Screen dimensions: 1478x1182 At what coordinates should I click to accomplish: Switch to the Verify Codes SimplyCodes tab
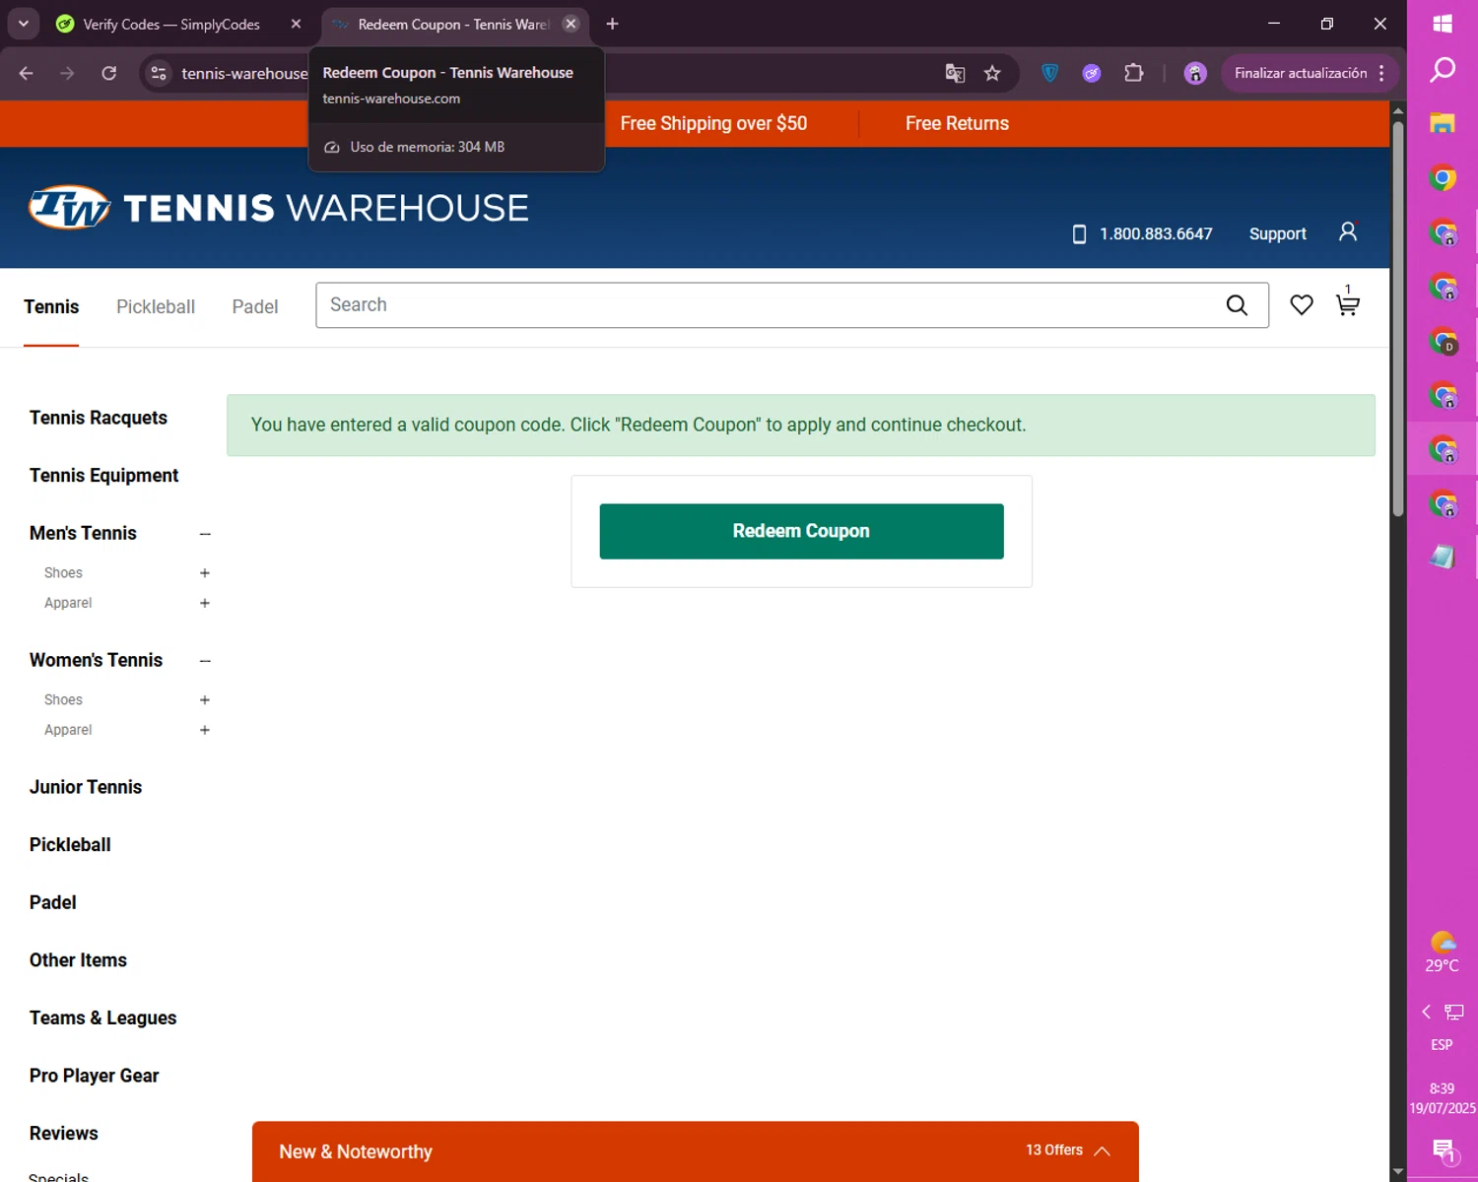171,24
